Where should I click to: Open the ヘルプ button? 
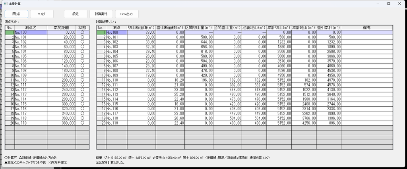point(42,14)
